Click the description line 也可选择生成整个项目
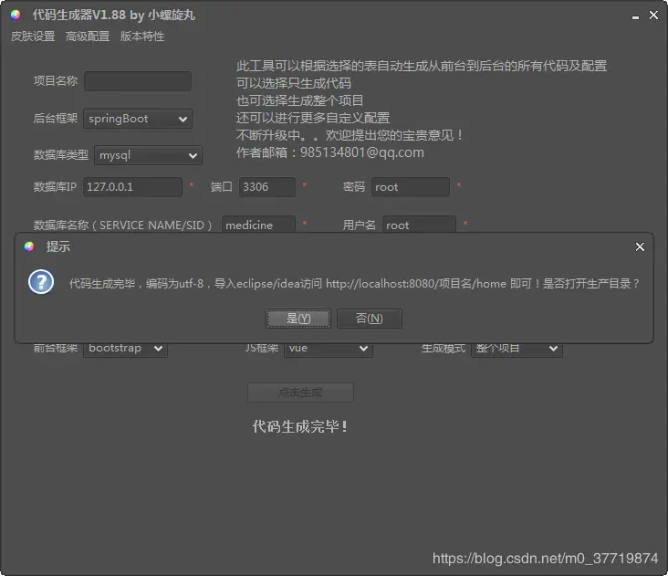 300,100
